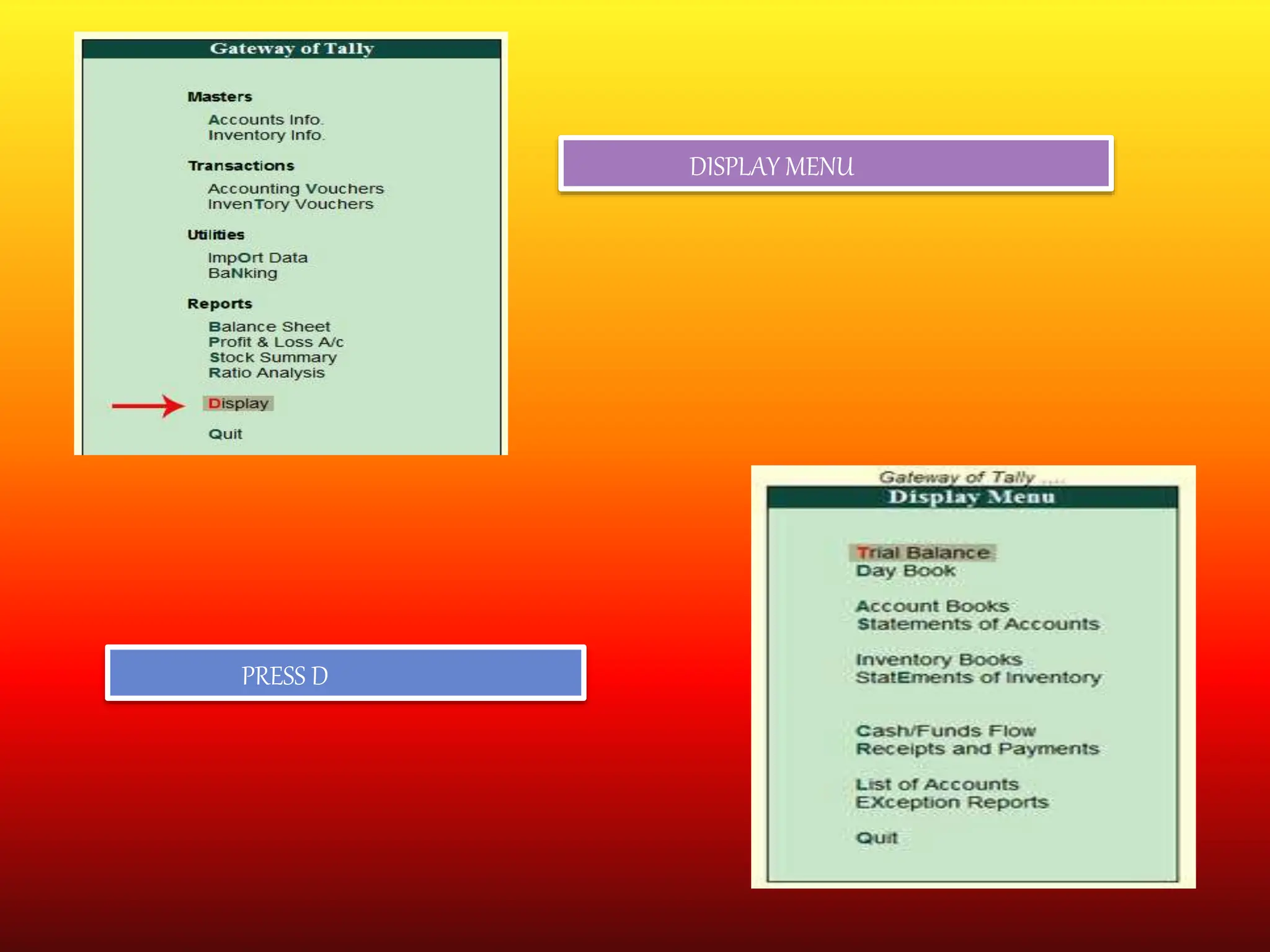This screenshot has height=952, width=1270.
Task: Select Quit in the Display Menu panel
Action: tap(877, 838)
